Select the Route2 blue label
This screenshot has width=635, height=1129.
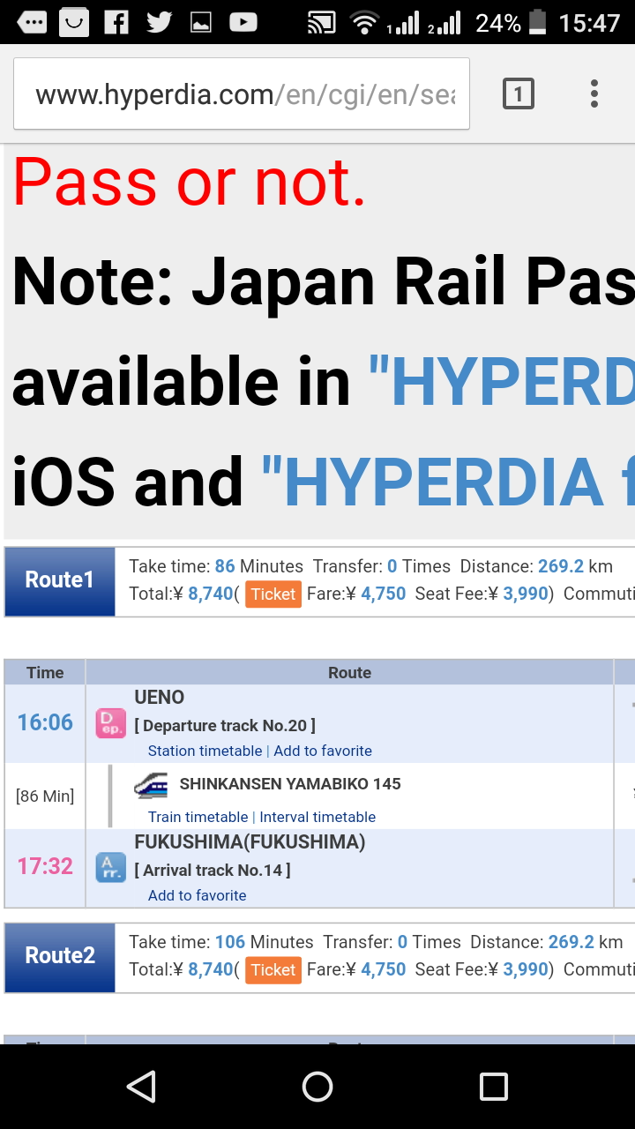(60, 956)
